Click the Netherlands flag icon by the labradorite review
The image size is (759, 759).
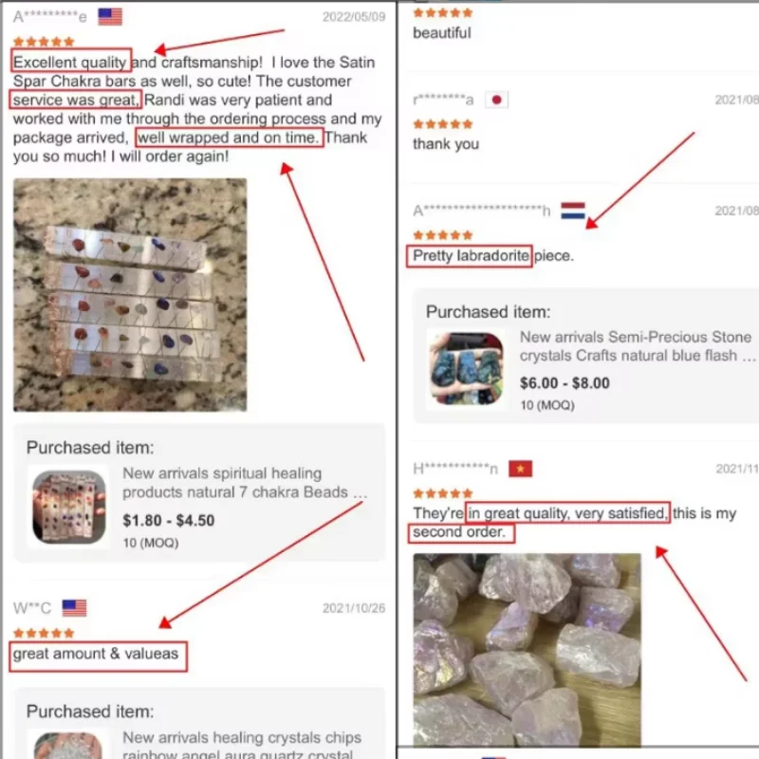(573, 211)
